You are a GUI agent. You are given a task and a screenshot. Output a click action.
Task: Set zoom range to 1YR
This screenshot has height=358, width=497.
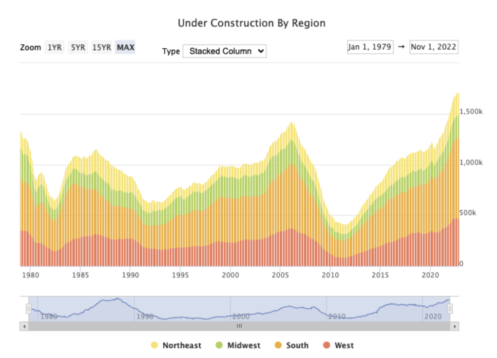[55, 47]
